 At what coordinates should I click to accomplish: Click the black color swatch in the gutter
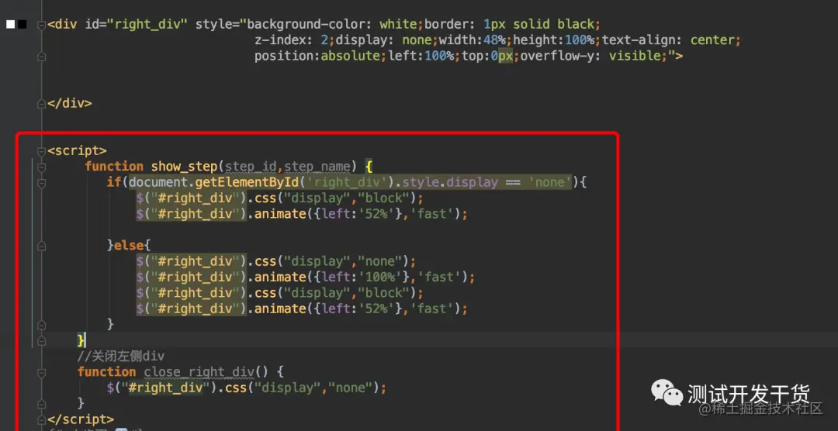(x=22, y=25)
